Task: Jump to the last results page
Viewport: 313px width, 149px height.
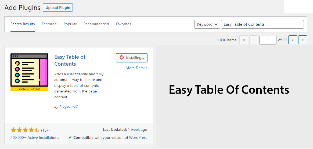Action: 303,40
